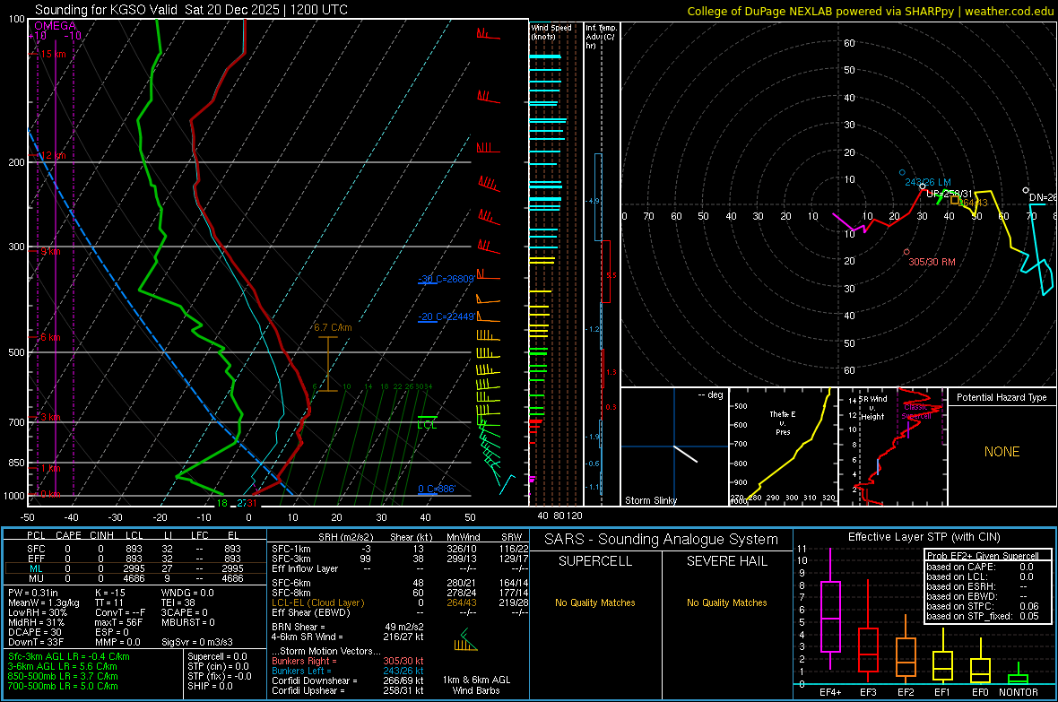Click No Quality Matches under SEVERE HAIL

726,602
